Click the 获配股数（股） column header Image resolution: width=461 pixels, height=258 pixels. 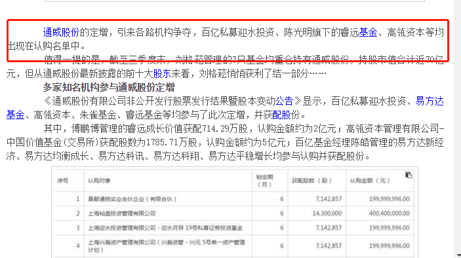(x=311, y=181)
